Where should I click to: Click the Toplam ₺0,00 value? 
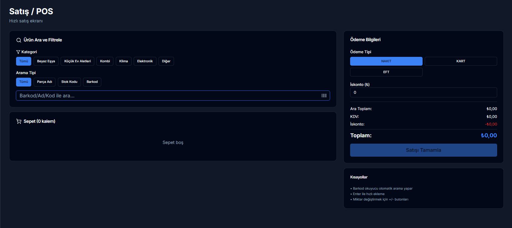489,135
